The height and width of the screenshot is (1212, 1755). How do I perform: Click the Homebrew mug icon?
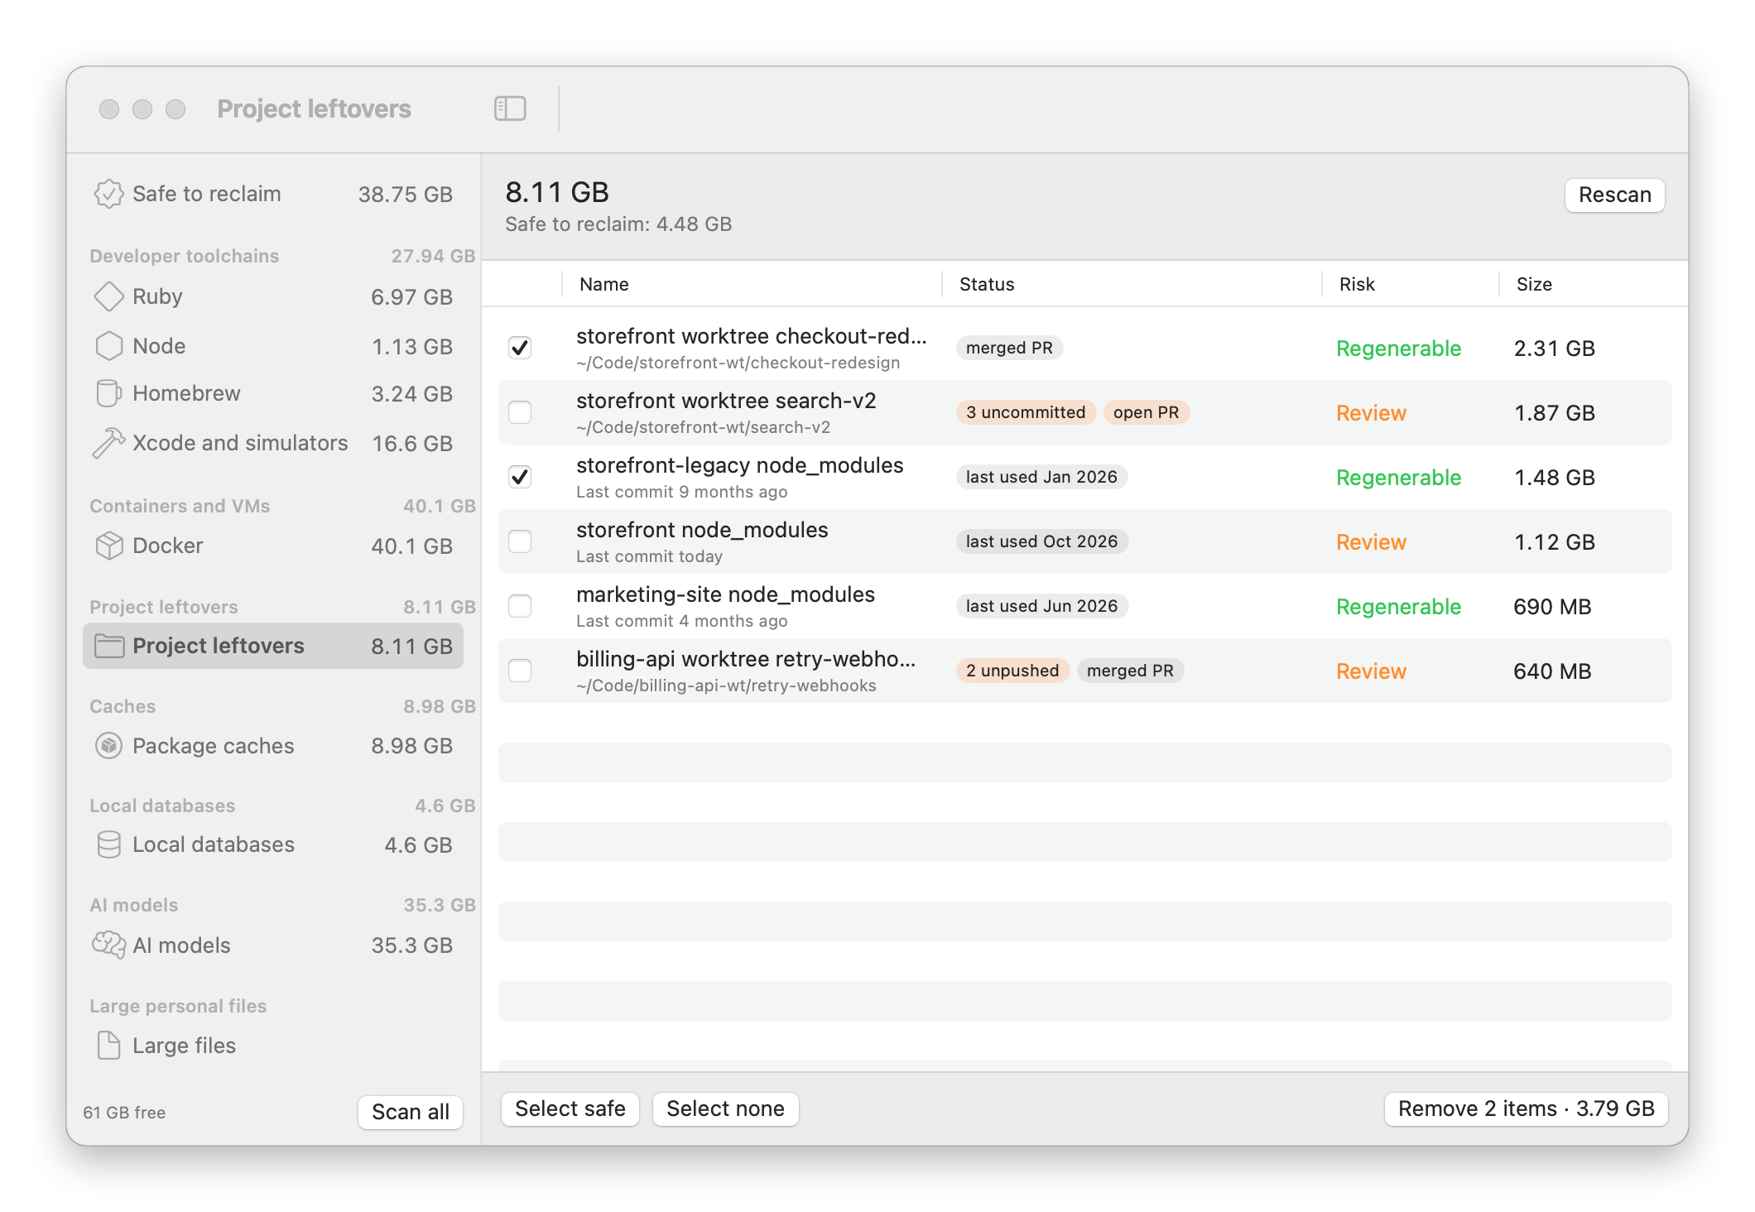pyautogui.click(x=108, y=393)
